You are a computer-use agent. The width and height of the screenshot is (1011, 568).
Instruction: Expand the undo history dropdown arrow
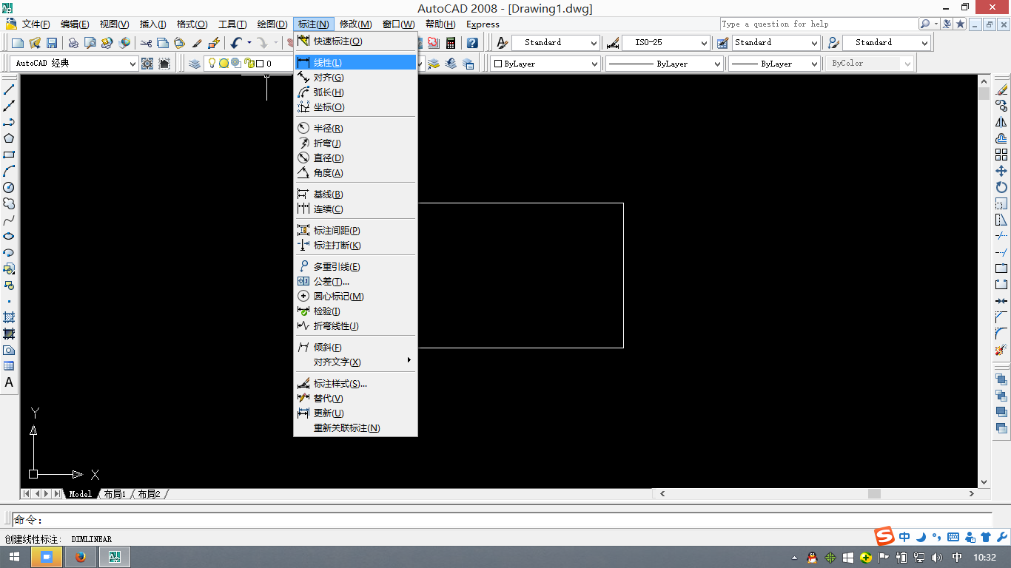(249, 43)
